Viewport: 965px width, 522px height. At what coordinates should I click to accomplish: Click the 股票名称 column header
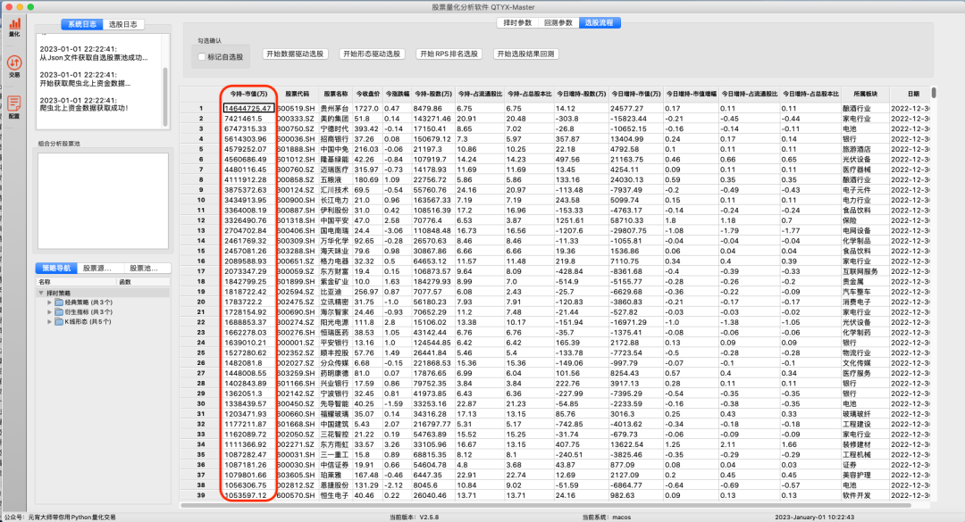coord(335,94)
